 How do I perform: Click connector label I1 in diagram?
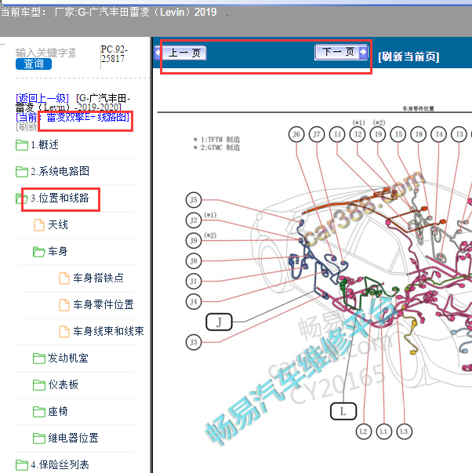337,134
